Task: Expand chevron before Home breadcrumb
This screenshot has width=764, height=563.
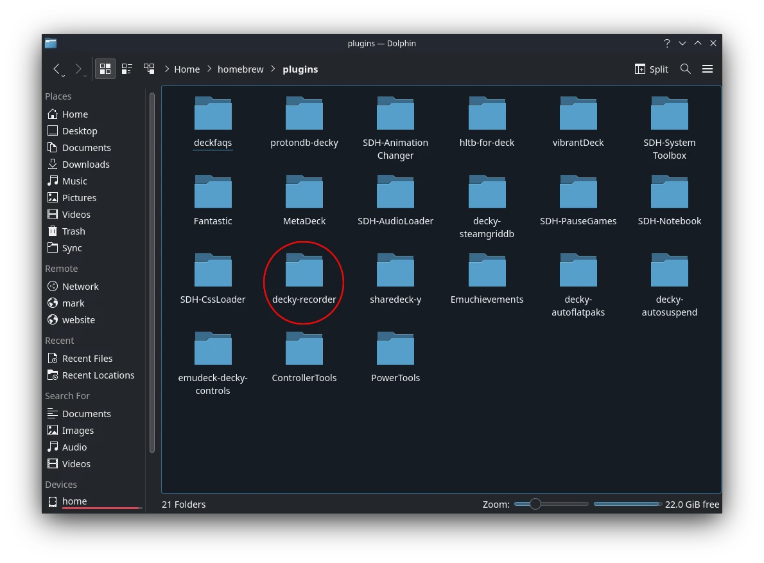Action: coord(167,69)
